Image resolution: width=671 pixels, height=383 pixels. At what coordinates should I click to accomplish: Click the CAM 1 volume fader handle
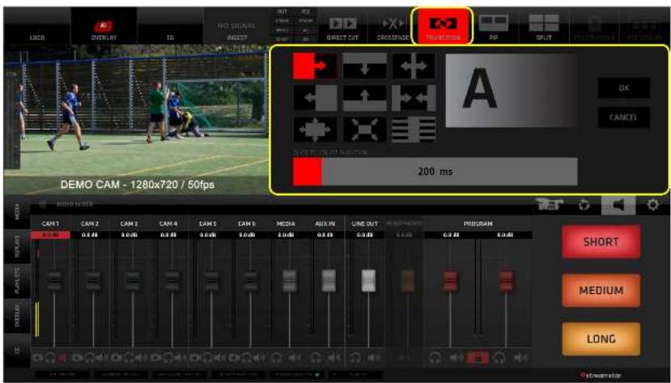click(54, 281)
